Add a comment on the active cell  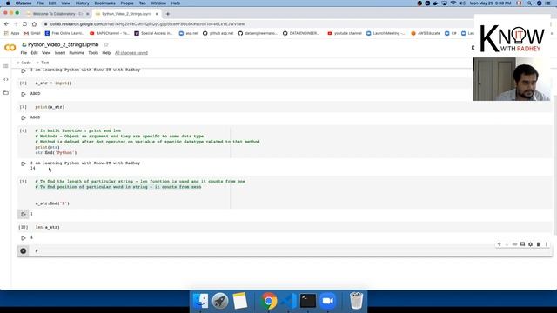(522, 244)
